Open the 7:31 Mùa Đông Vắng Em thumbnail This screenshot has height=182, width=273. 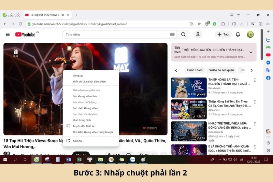(x=189, y=131)
